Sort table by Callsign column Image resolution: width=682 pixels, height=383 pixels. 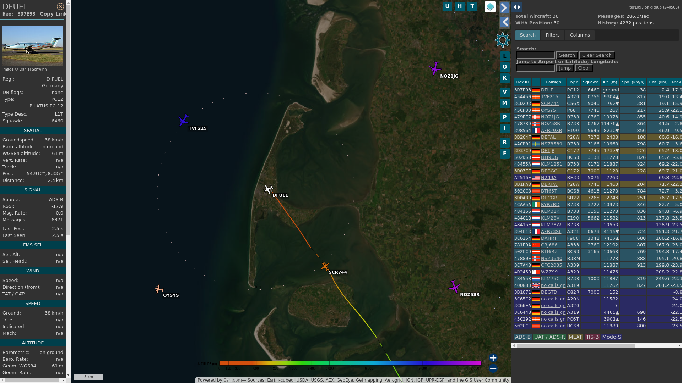(553, 82)
